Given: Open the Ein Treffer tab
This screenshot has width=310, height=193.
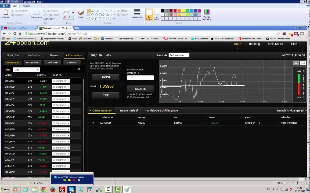Looking at the screenshot, I should click(34, 55).
